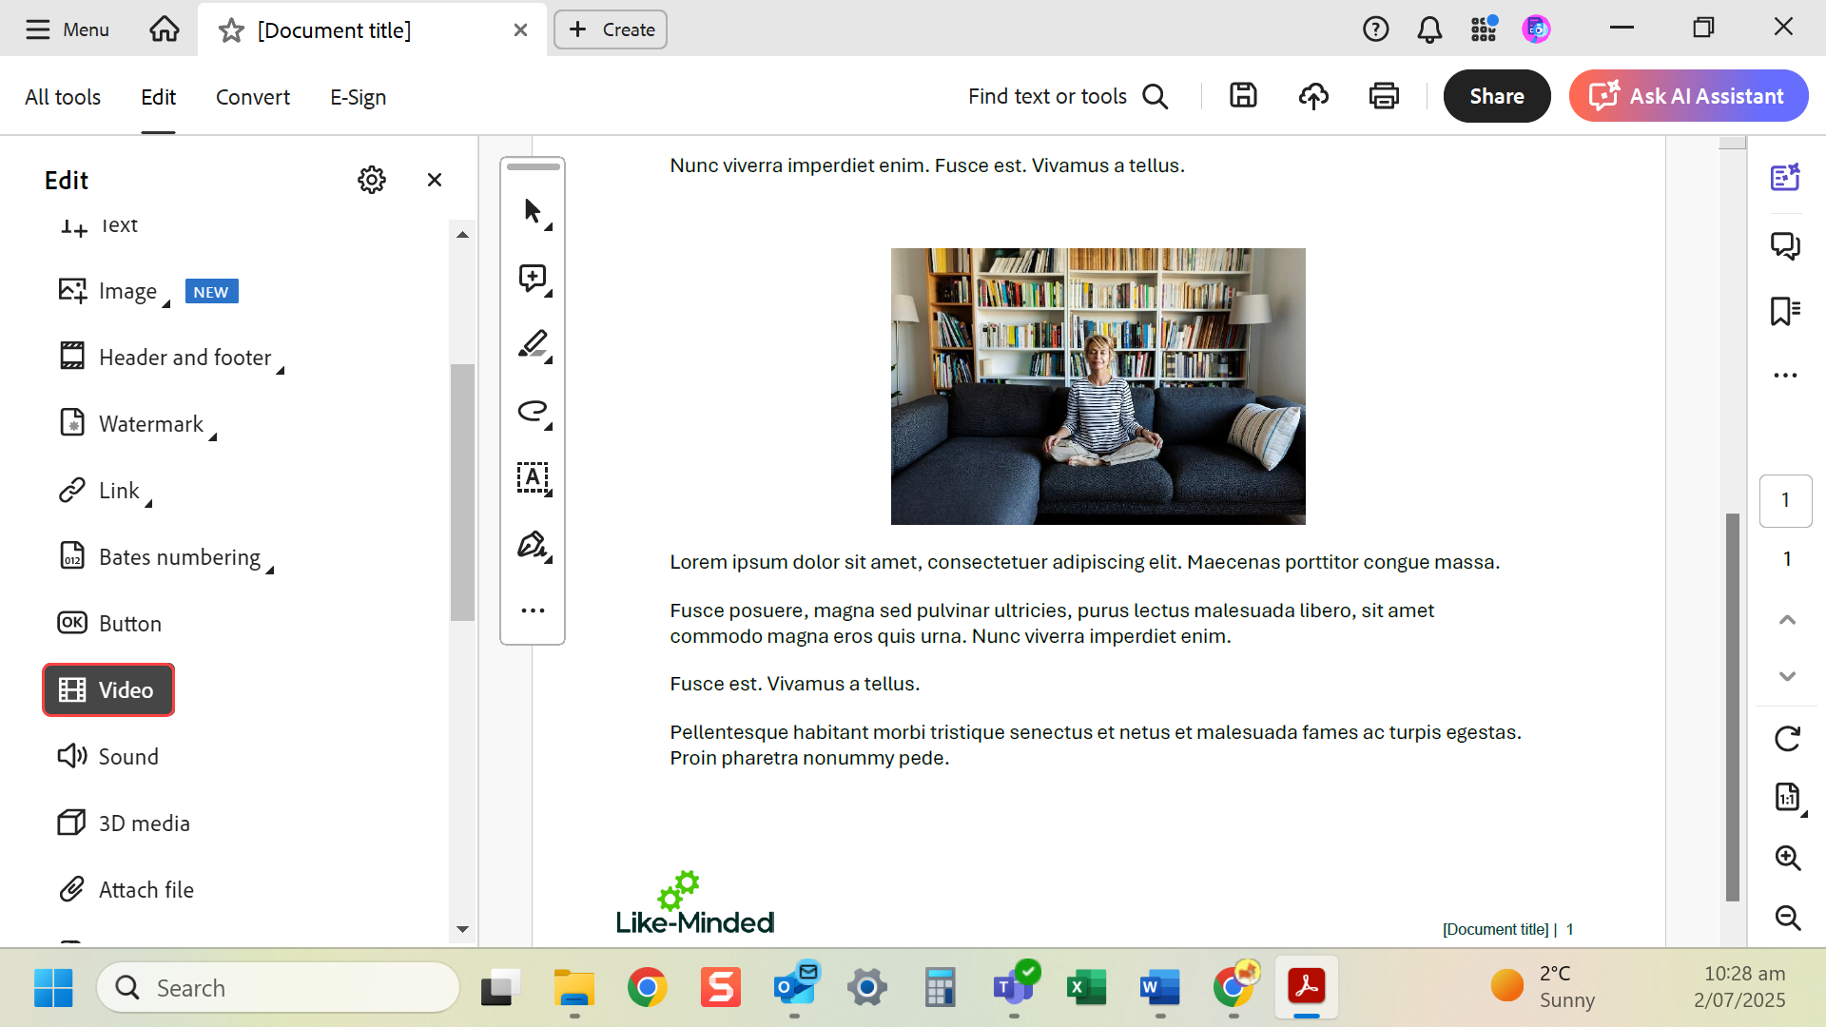The image size is (1826, 1027).
Task: Click the Share button
Action: 1496,96
